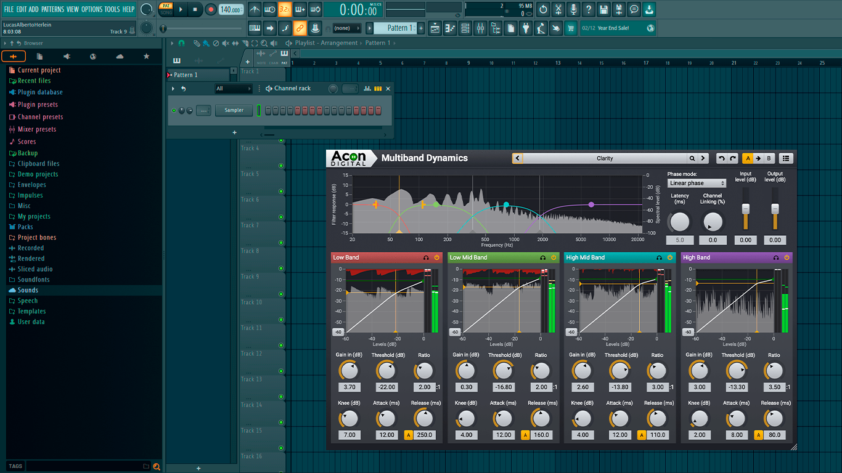
Task: Click the tempo field showing 140.000
Action: (x=231, y=9)
